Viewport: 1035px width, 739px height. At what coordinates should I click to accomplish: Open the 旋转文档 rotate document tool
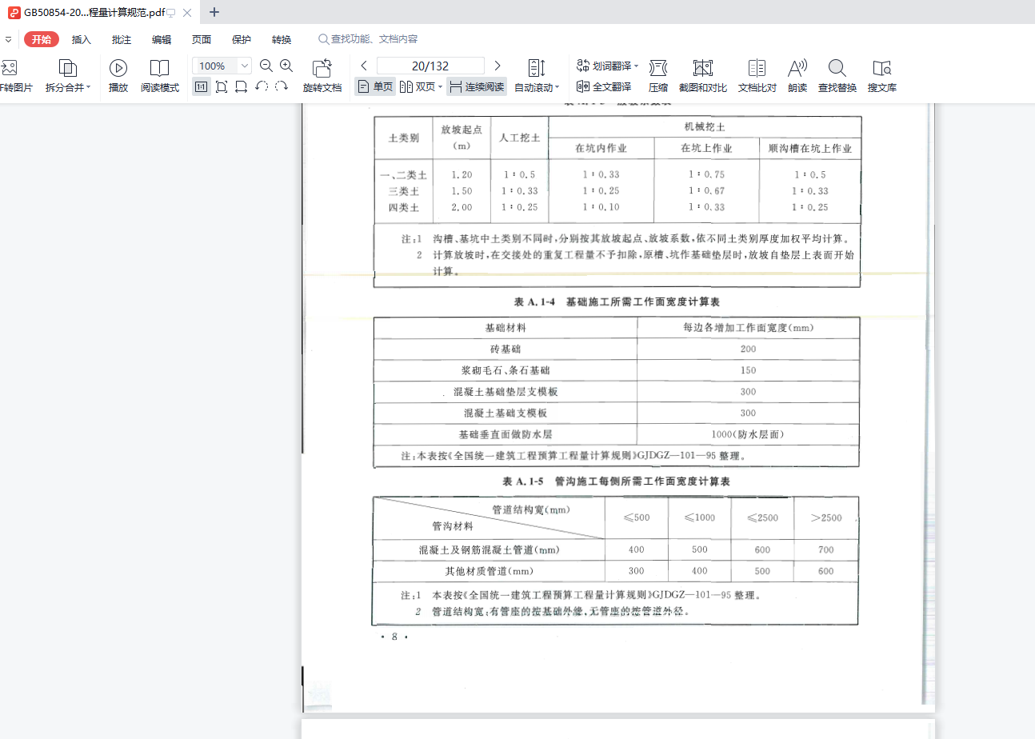coord(322,76)
